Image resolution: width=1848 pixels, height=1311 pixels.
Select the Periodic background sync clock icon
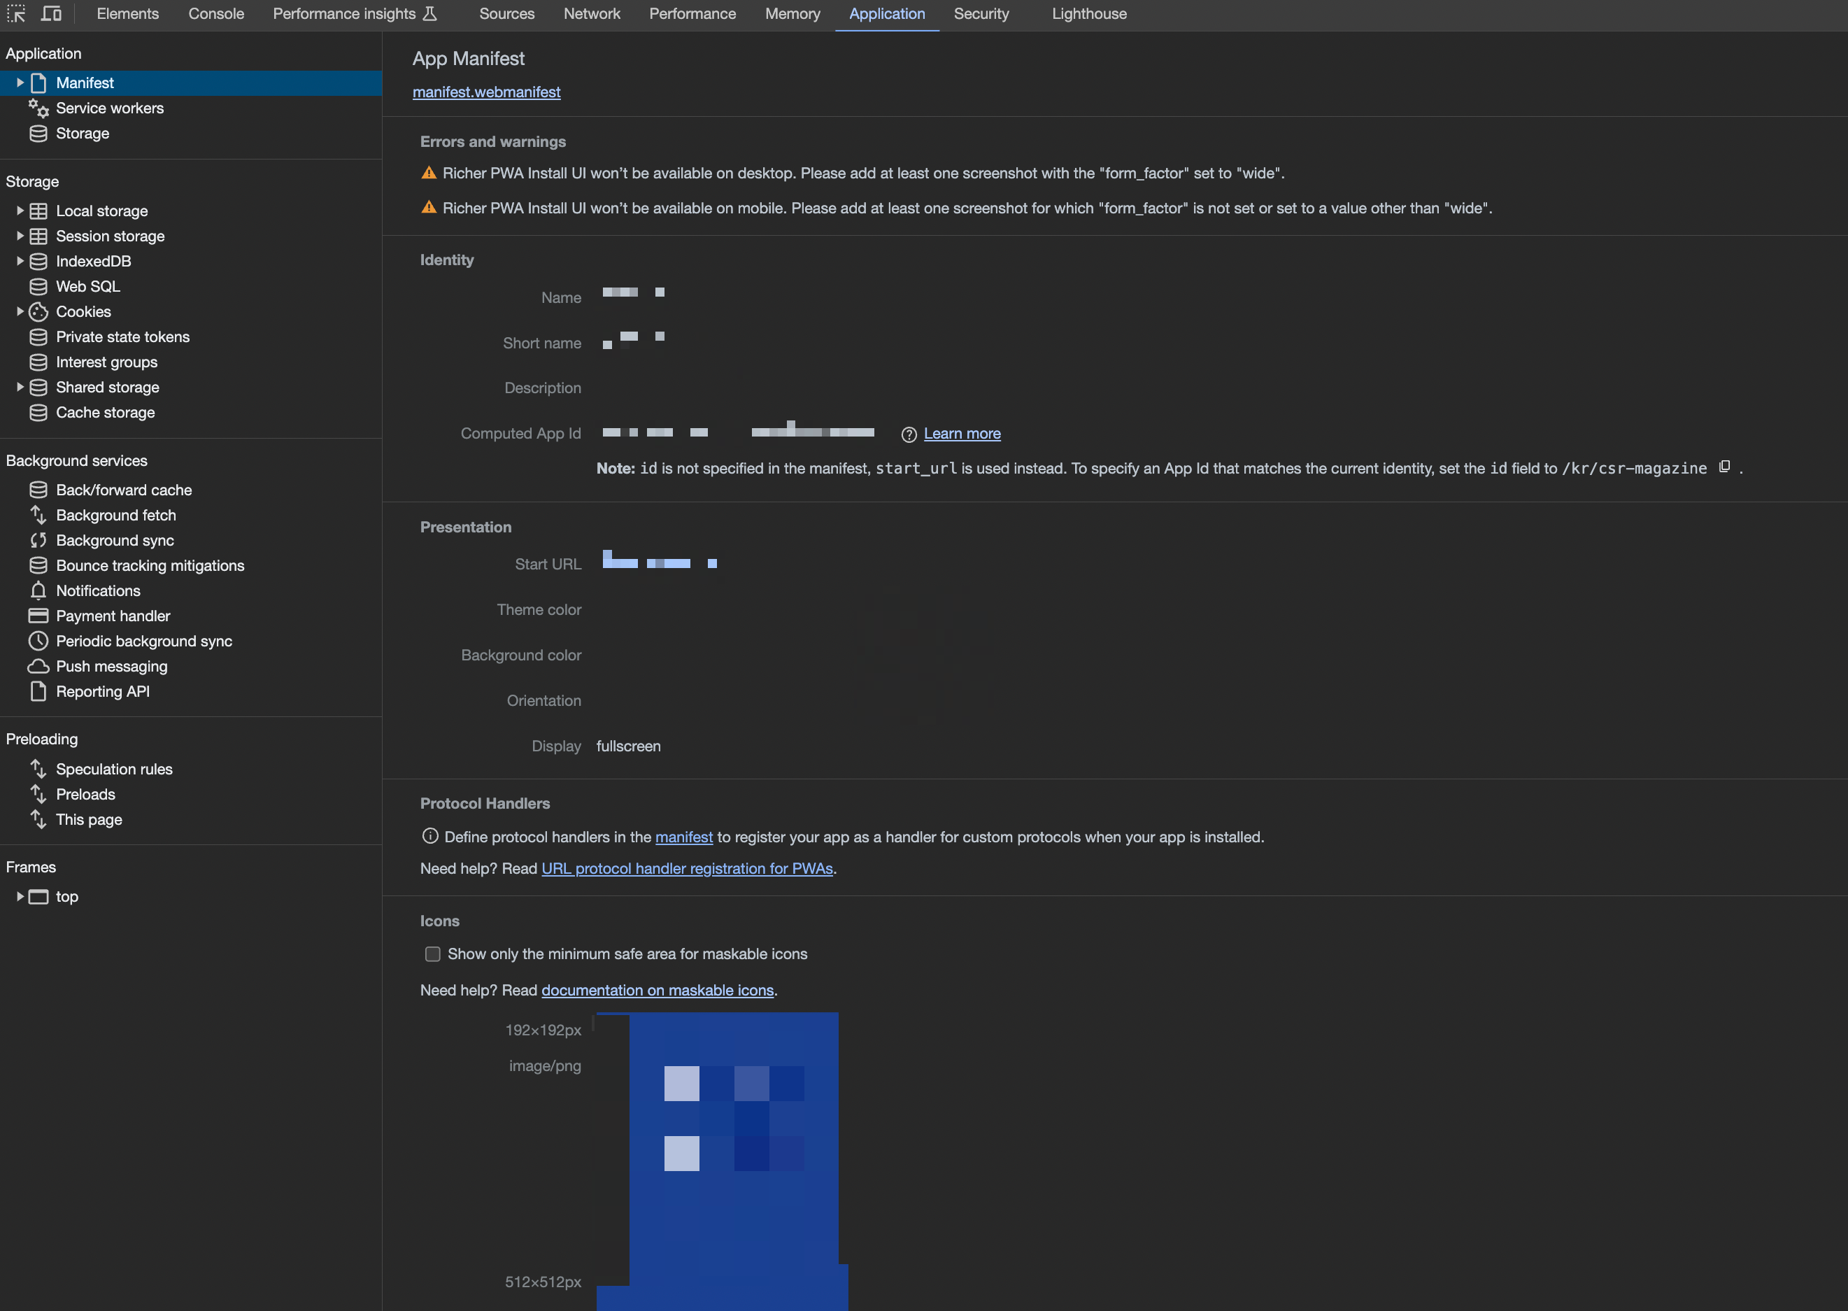tap(38, 641)
